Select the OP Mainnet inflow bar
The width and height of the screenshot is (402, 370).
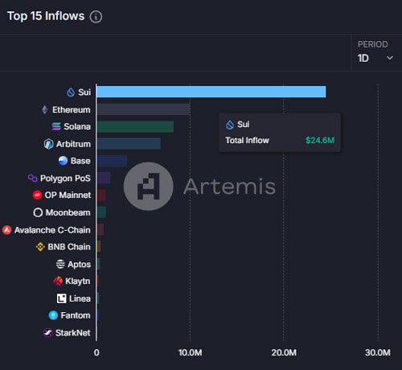click(101, 195)
